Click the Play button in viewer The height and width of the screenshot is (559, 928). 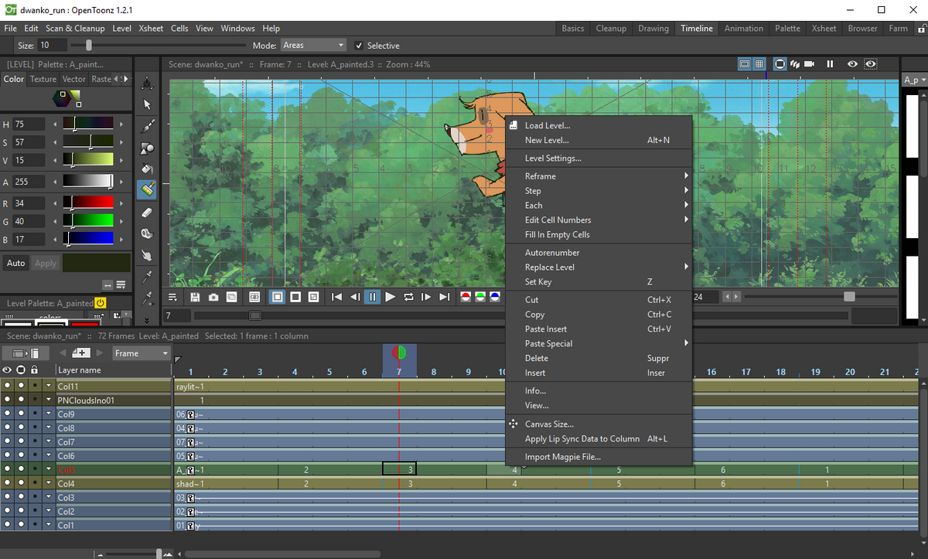click(x=391, y=297)
